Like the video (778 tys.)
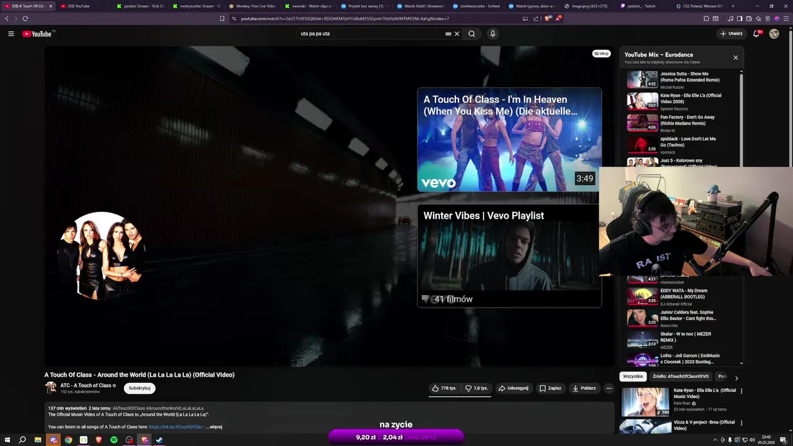The height and width of the screenshot is (446, 793). coord(444,388)
